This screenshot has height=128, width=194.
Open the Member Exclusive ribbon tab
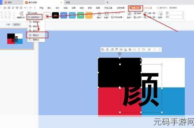click(121, 8)
